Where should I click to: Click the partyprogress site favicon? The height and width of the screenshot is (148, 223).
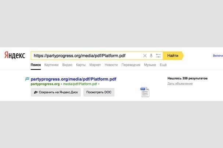click(x=27, y=79)
